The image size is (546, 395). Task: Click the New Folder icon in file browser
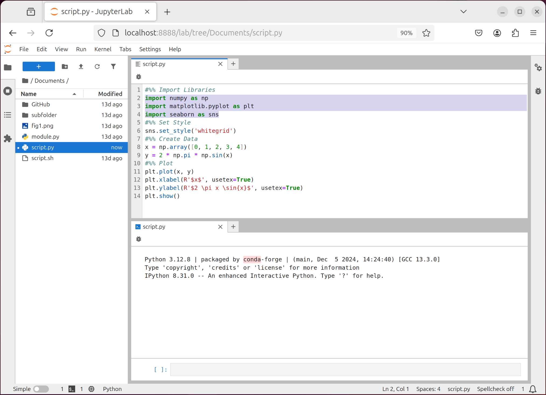65,66
